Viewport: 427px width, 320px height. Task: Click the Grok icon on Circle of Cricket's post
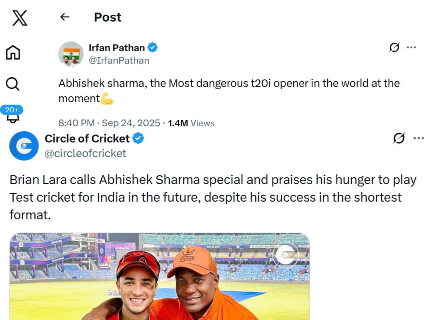coord(399,138)
